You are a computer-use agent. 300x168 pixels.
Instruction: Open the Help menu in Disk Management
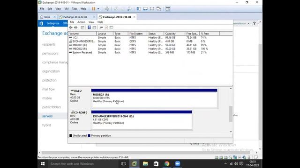click(100, 22)
